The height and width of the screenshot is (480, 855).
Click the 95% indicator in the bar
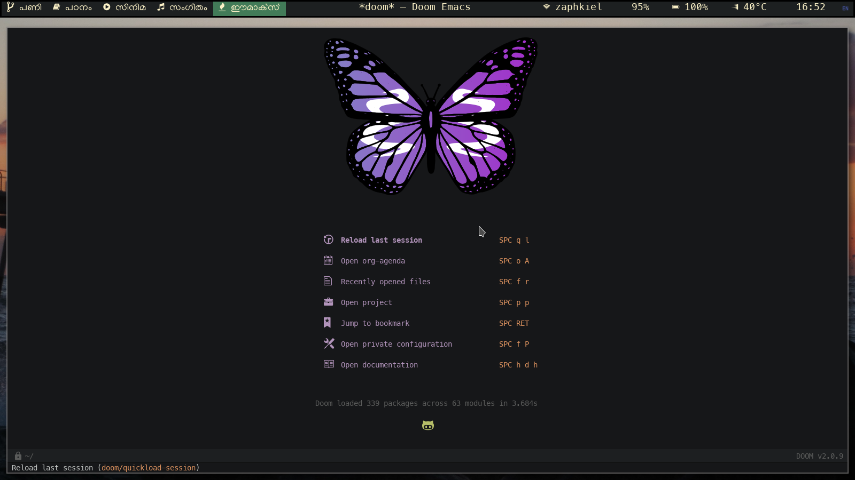[x=640, y=7]
